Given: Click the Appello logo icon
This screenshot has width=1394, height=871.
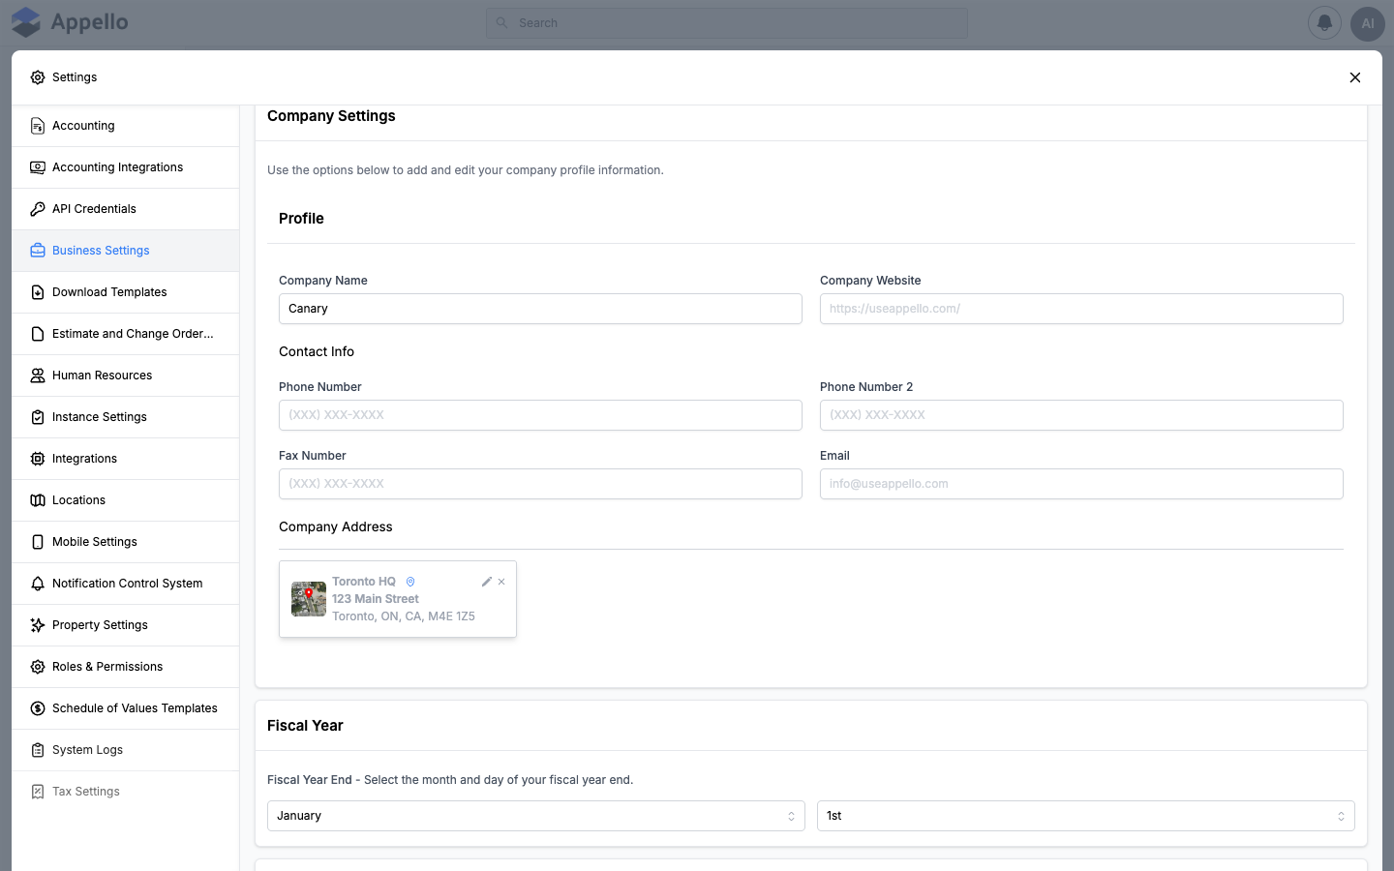Looking at the screenshot, I should point(26,22).
